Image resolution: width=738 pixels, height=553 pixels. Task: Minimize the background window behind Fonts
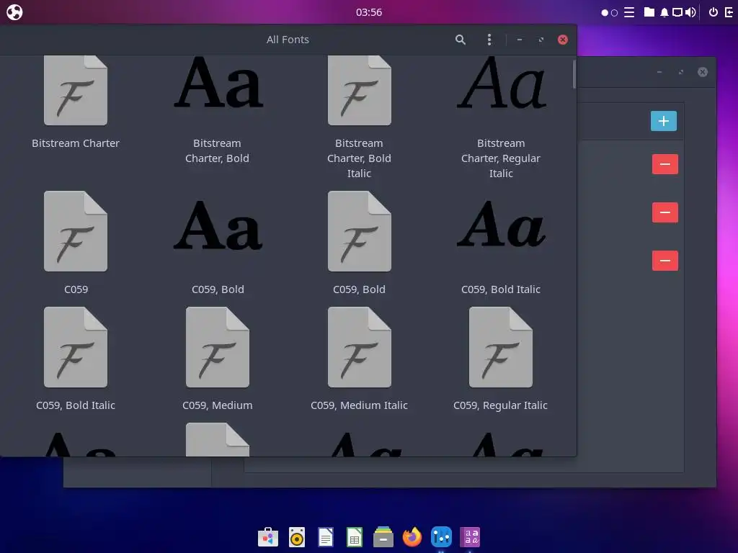(659, 72)
